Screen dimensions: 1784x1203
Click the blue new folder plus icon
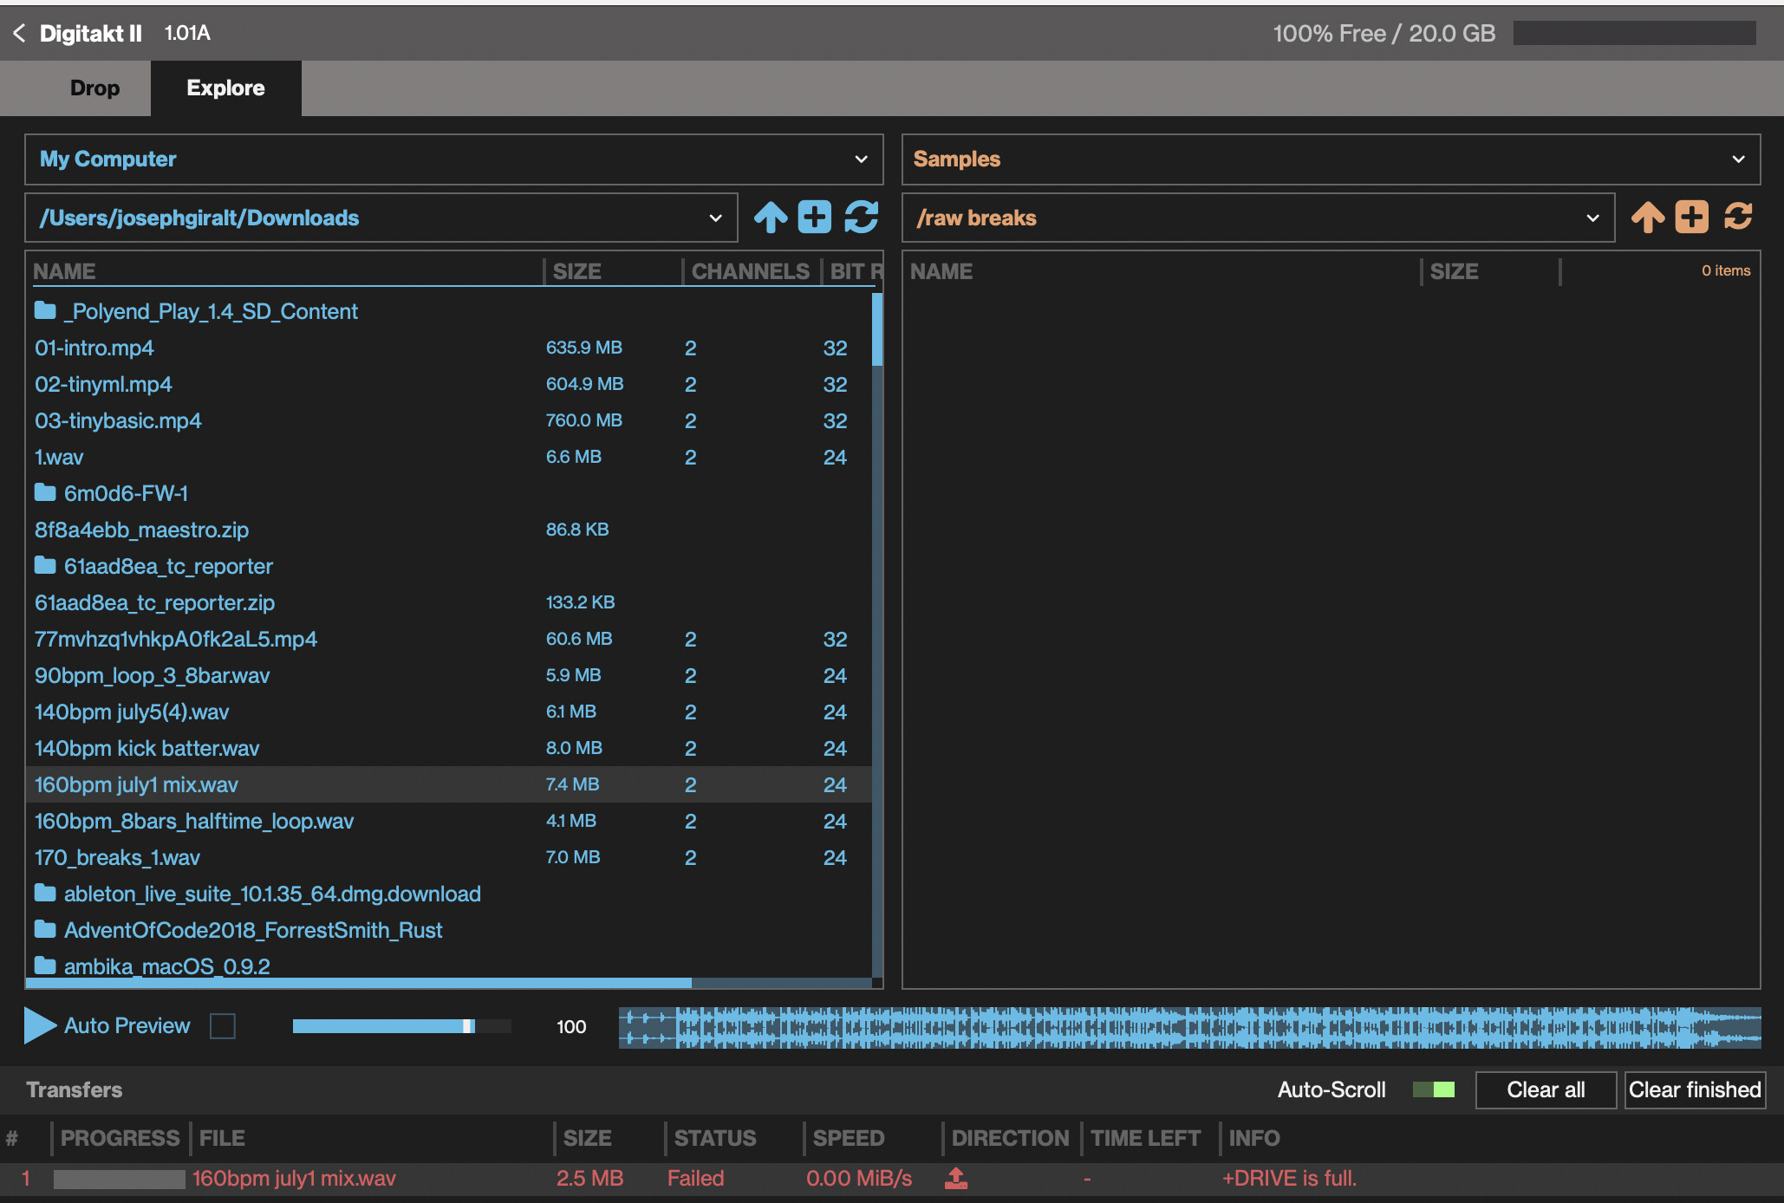pyautogui.click(x=814, y=217)
